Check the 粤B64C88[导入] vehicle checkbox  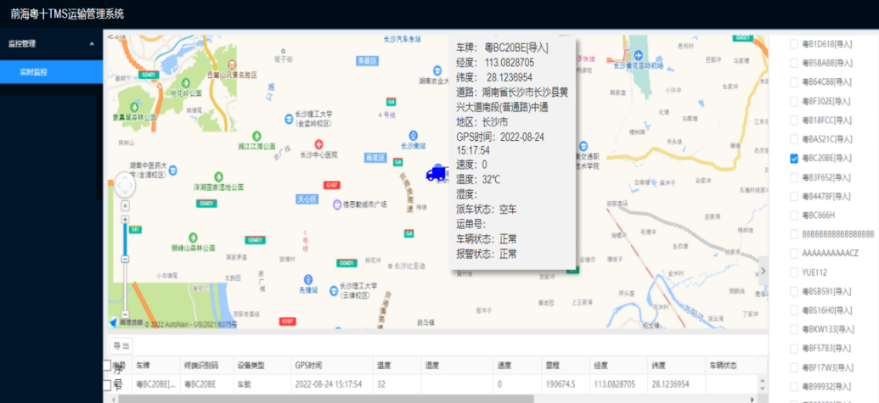click(794, 82)
